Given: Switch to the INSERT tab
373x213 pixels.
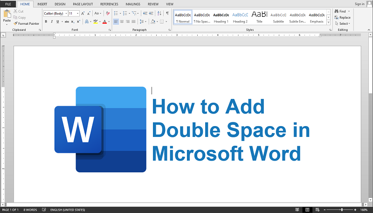Looking at the screenshot, I should (42, 4).
